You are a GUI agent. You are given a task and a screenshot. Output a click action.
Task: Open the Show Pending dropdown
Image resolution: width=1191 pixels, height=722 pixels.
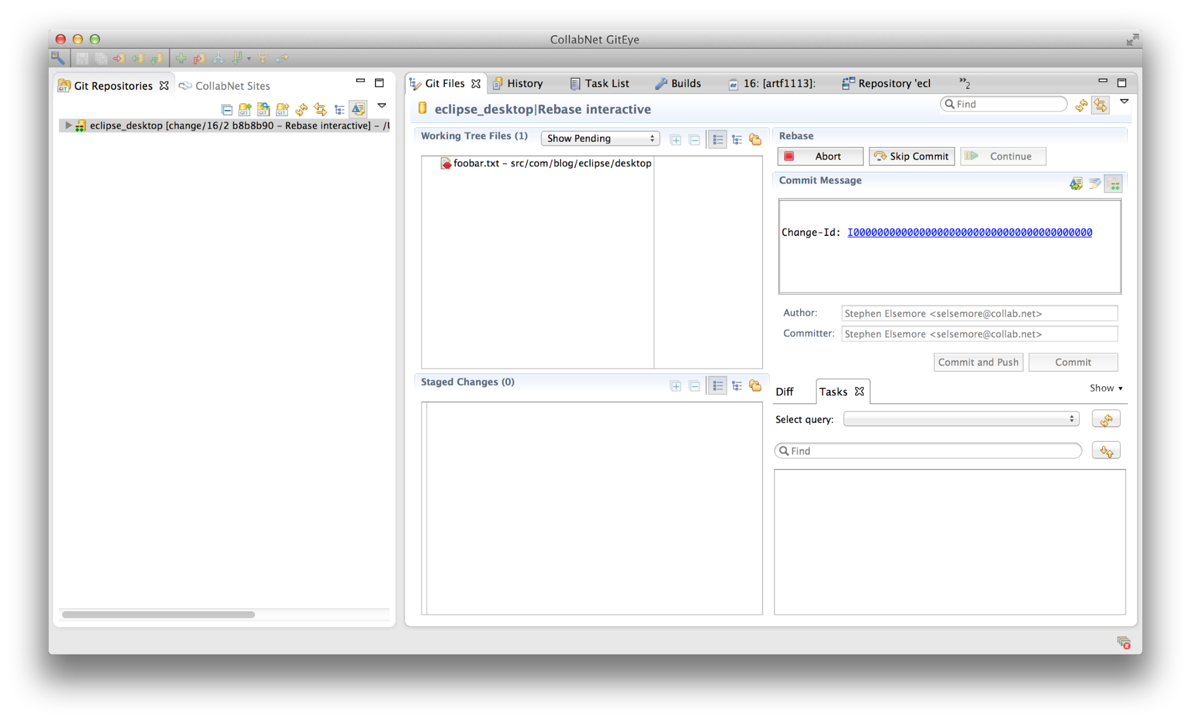coord(599,138)
